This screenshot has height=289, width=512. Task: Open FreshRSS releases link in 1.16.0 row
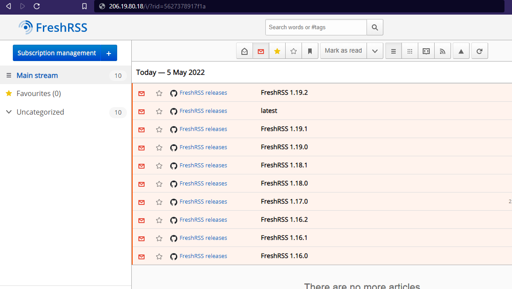pyautogui.click(x=203, y=256)
